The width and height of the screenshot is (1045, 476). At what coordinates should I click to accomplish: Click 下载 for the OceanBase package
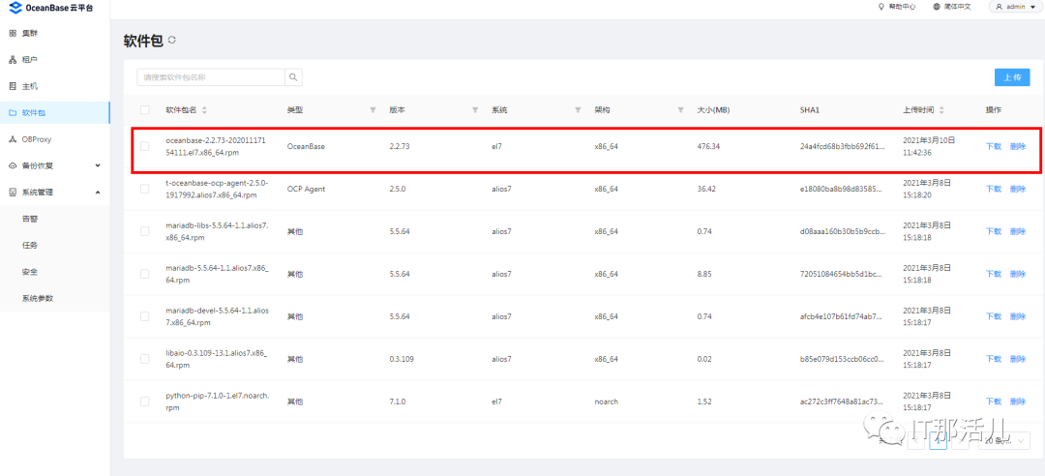coord(993,147)
